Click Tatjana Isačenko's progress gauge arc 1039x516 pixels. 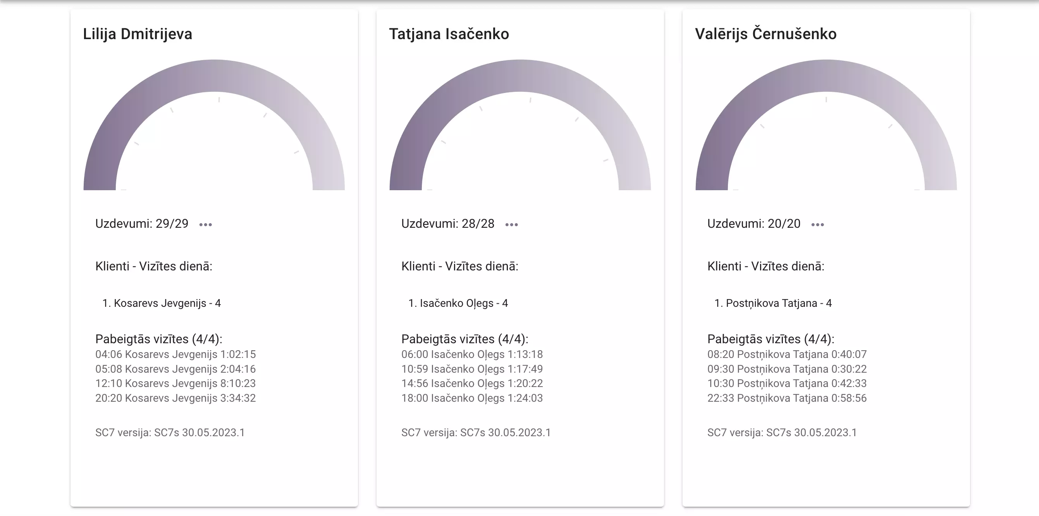(x=520, y=76)
